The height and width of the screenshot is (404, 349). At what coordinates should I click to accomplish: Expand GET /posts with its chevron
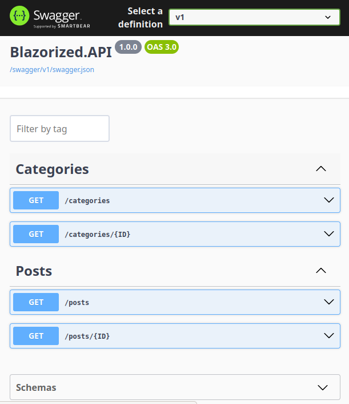click(x=329, y=302)
